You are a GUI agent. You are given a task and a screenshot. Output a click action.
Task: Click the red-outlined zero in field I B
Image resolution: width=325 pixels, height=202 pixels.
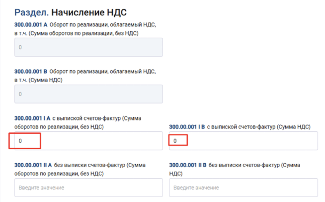175,141
